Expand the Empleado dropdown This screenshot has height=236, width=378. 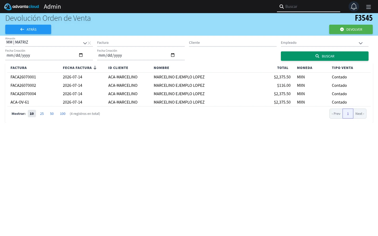point(361,43)
